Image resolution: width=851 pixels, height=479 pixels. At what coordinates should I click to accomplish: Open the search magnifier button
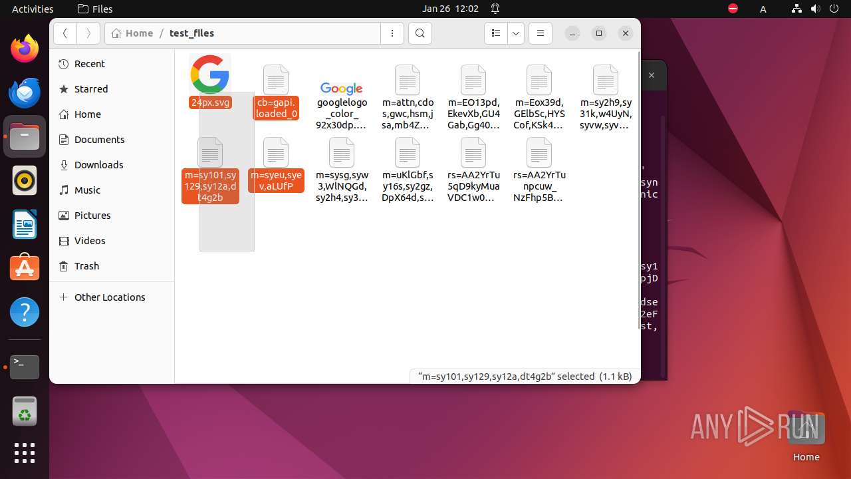[x=420, y=33]
